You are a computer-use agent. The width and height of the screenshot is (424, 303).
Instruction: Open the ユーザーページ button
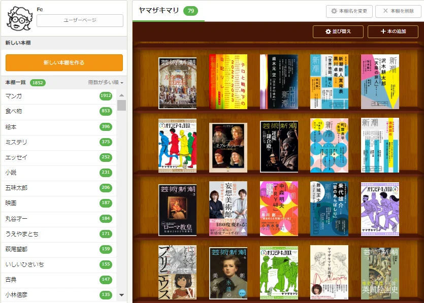(x=80, y=20)
